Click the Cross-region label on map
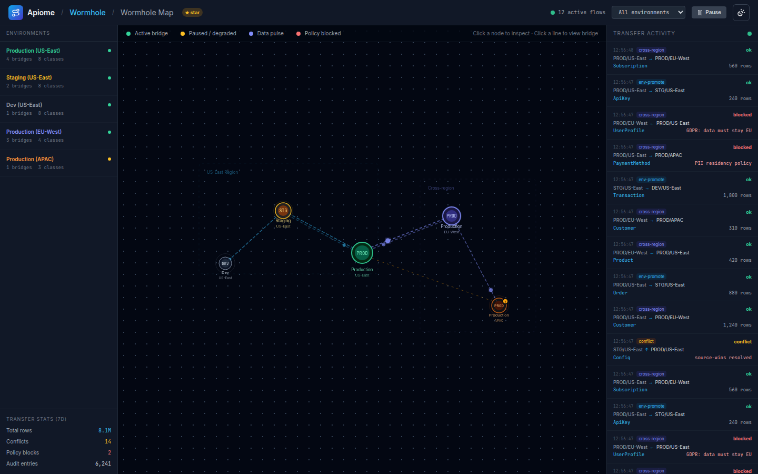Image resolution: width=758 pixels, height=474 pixels. 441,188
